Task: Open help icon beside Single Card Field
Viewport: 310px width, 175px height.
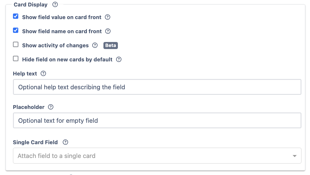Action: coord(65,142)
